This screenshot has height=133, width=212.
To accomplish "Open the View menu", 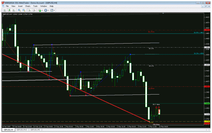I will pyautogui.click(x=13, y=6).
